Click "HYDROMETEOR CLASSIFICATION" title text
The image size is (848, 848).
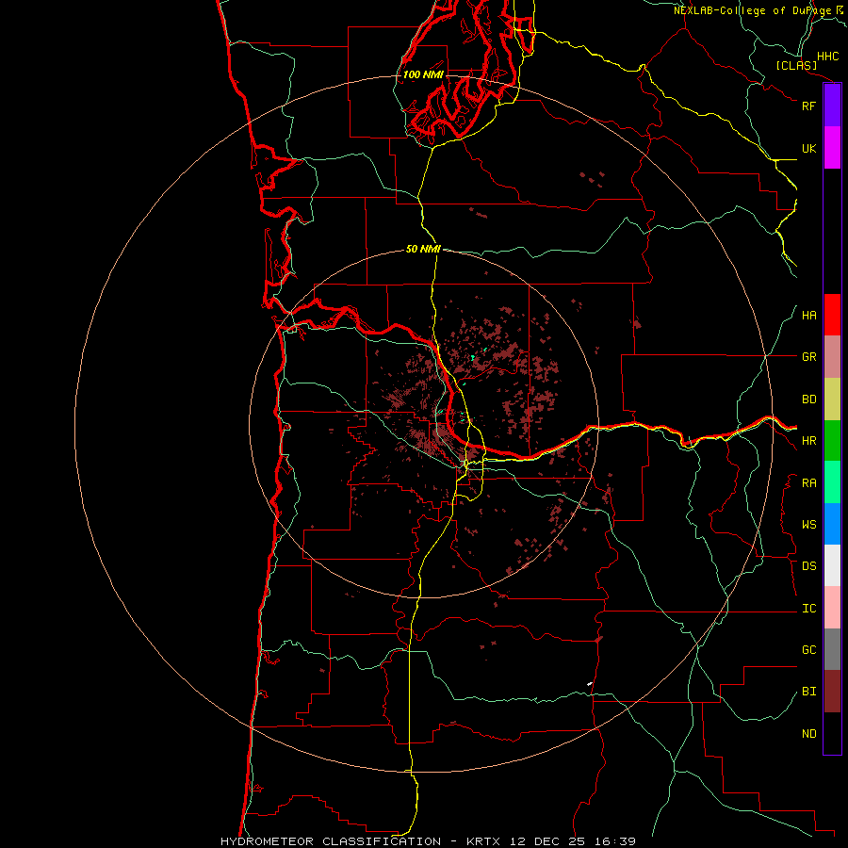pyautogui.click(x=331, y=841)
